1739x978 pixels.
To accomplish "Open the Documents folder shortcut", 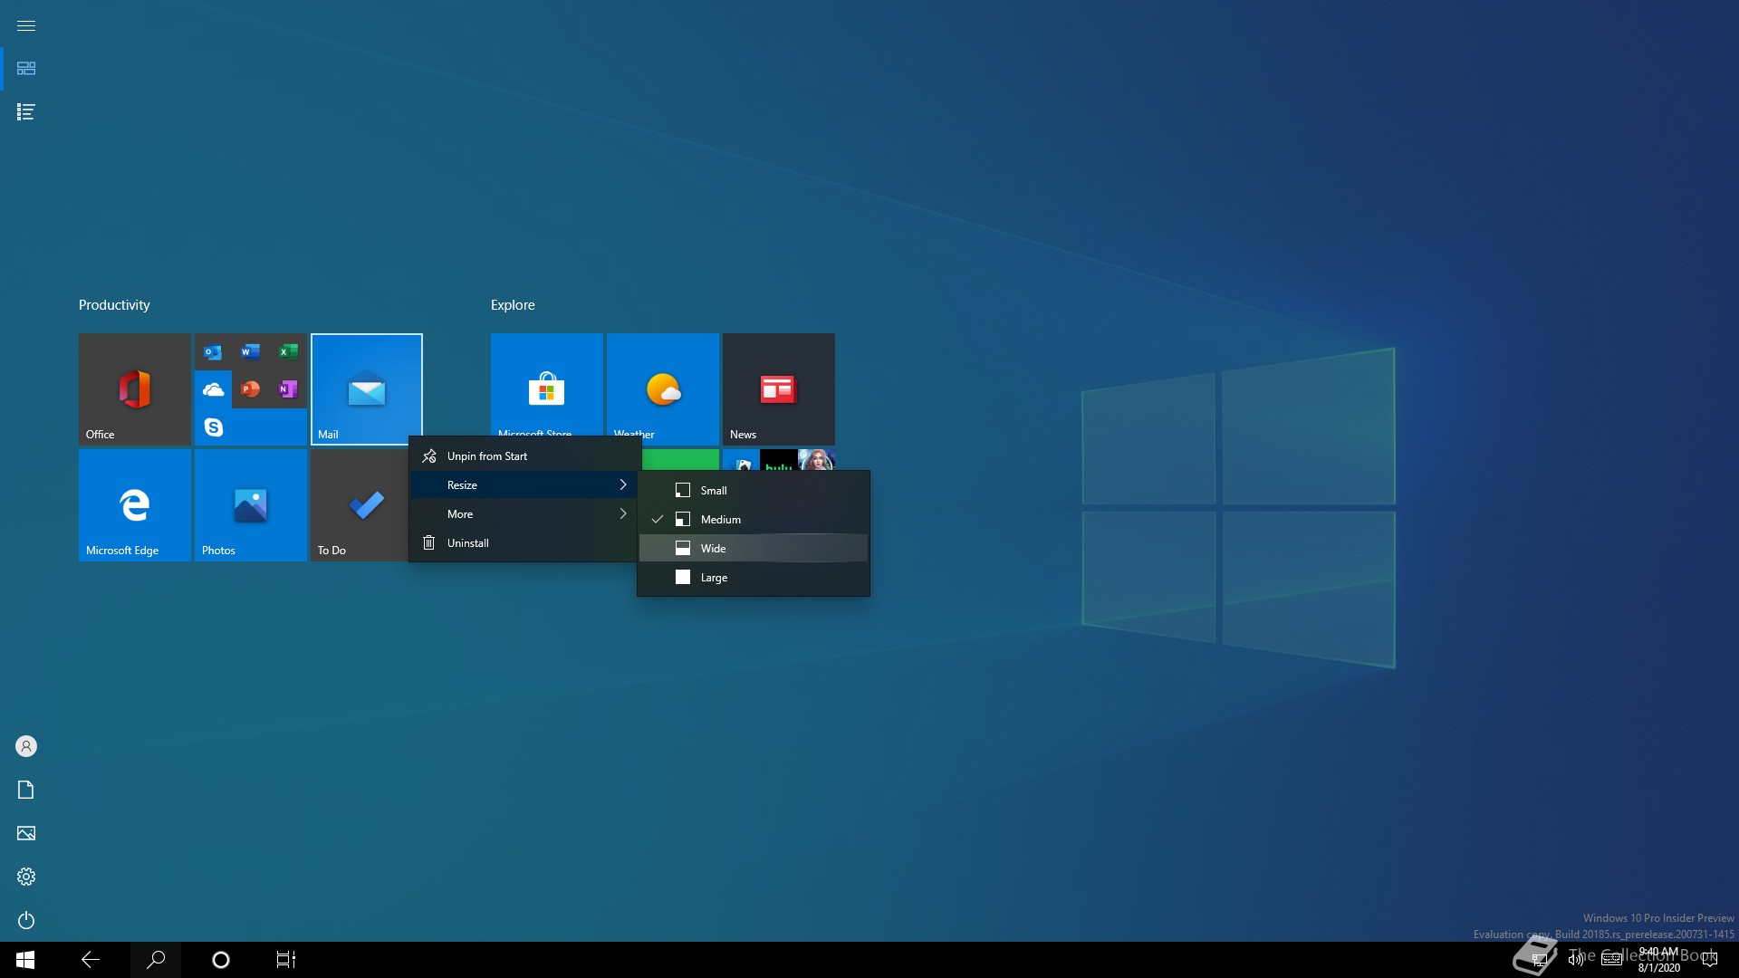I will click(26, 790).
